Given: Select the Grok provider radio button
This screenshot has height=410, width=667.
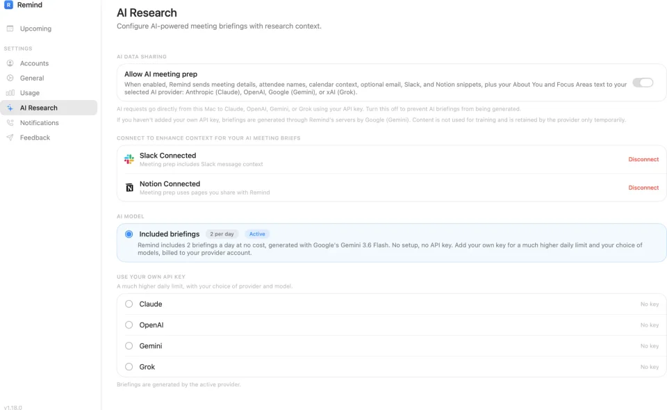Looking at the screenshot, I should (129, 367).
